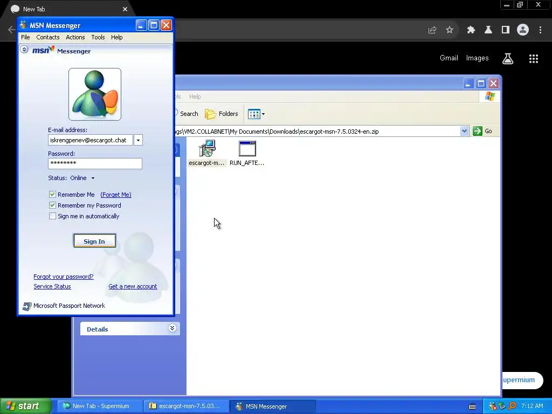Click the keyboard icon in taskbar
Viewport: 552px width, 414px height.
[x=472, y=406]
